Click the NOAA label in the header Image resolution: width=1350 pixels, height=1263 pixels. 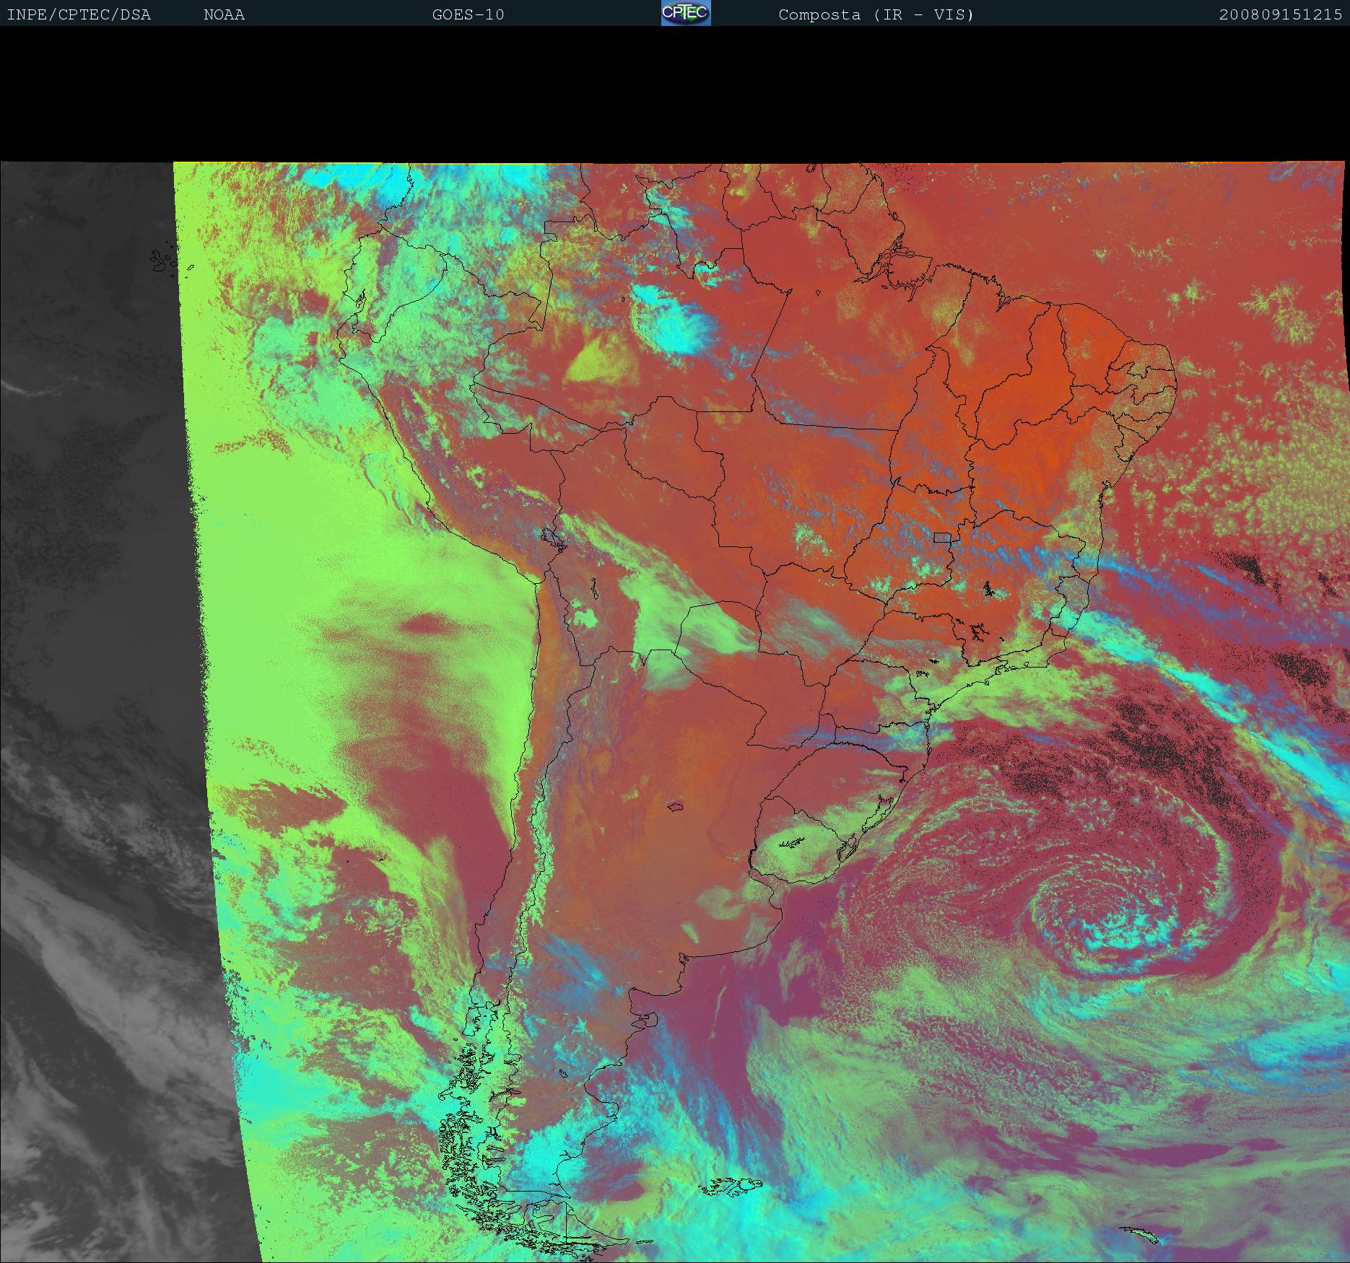[x=224, y=14]
